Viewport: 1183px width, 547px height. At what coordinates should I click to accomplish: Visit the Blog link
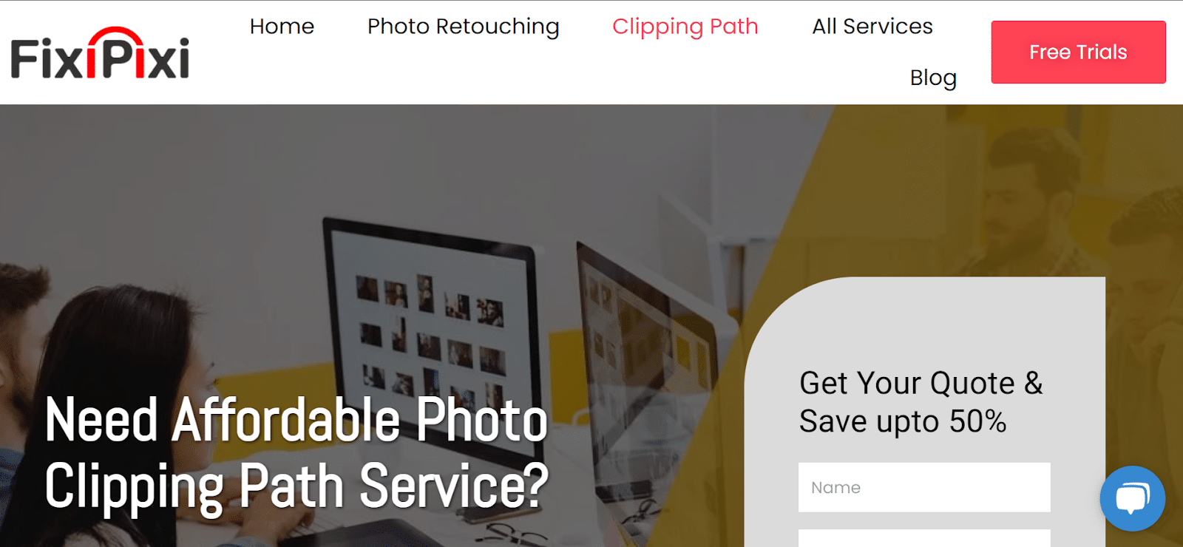933,78
